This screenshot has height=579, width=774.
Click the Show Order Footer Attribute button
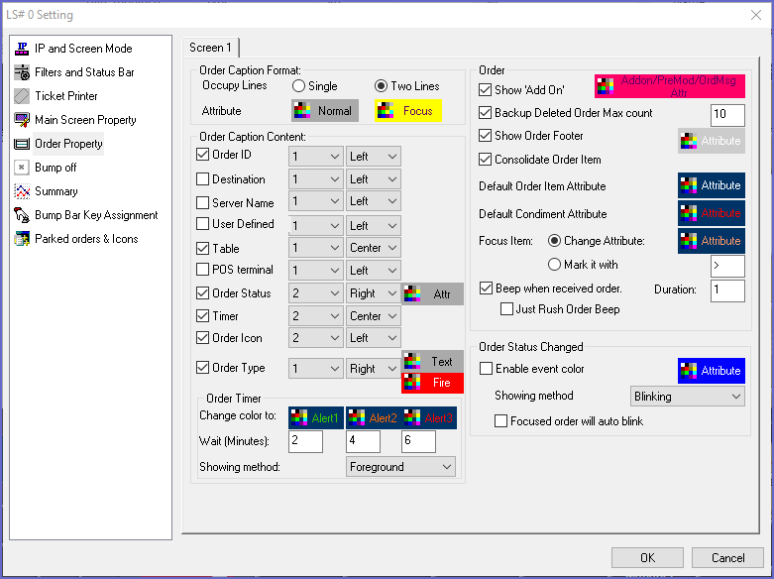click(x=712, y=141)
